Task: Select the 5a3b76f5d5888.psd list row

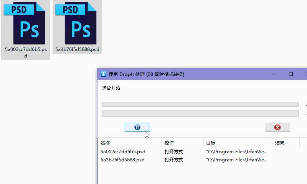Action: (202, 160)
